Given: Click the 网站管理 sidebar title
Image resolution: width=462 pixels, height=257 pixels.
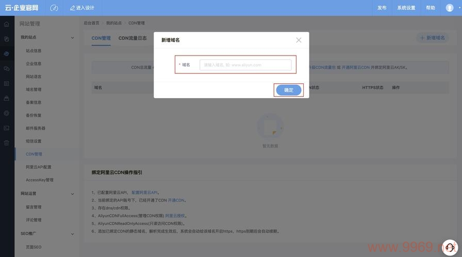Looking at the screenshot, I should (30, 24).
